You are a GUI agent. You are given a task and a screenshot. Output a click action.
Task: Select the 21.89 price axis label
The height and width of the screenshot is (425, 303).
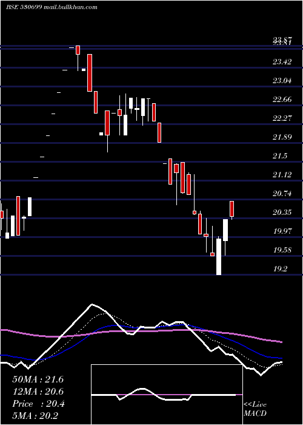(282, 137)
